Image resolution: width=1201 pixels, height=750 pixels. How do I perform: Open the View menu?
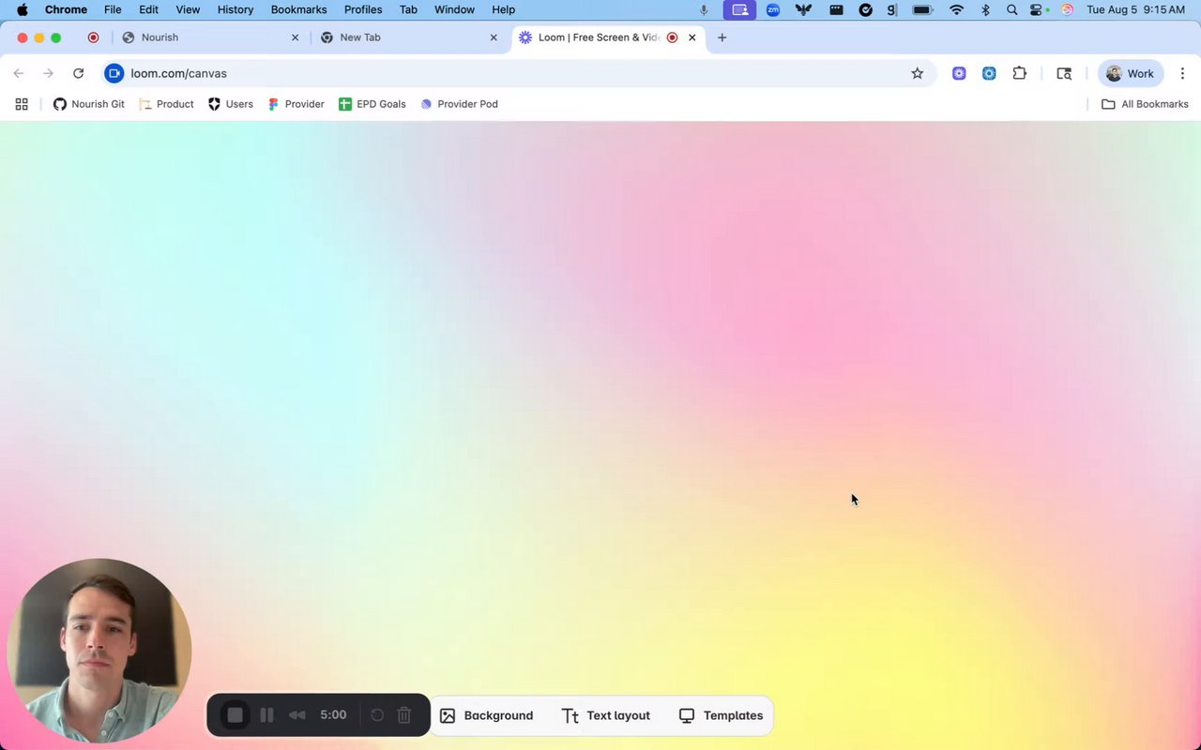pyautogui.click(x=188, y=9)
